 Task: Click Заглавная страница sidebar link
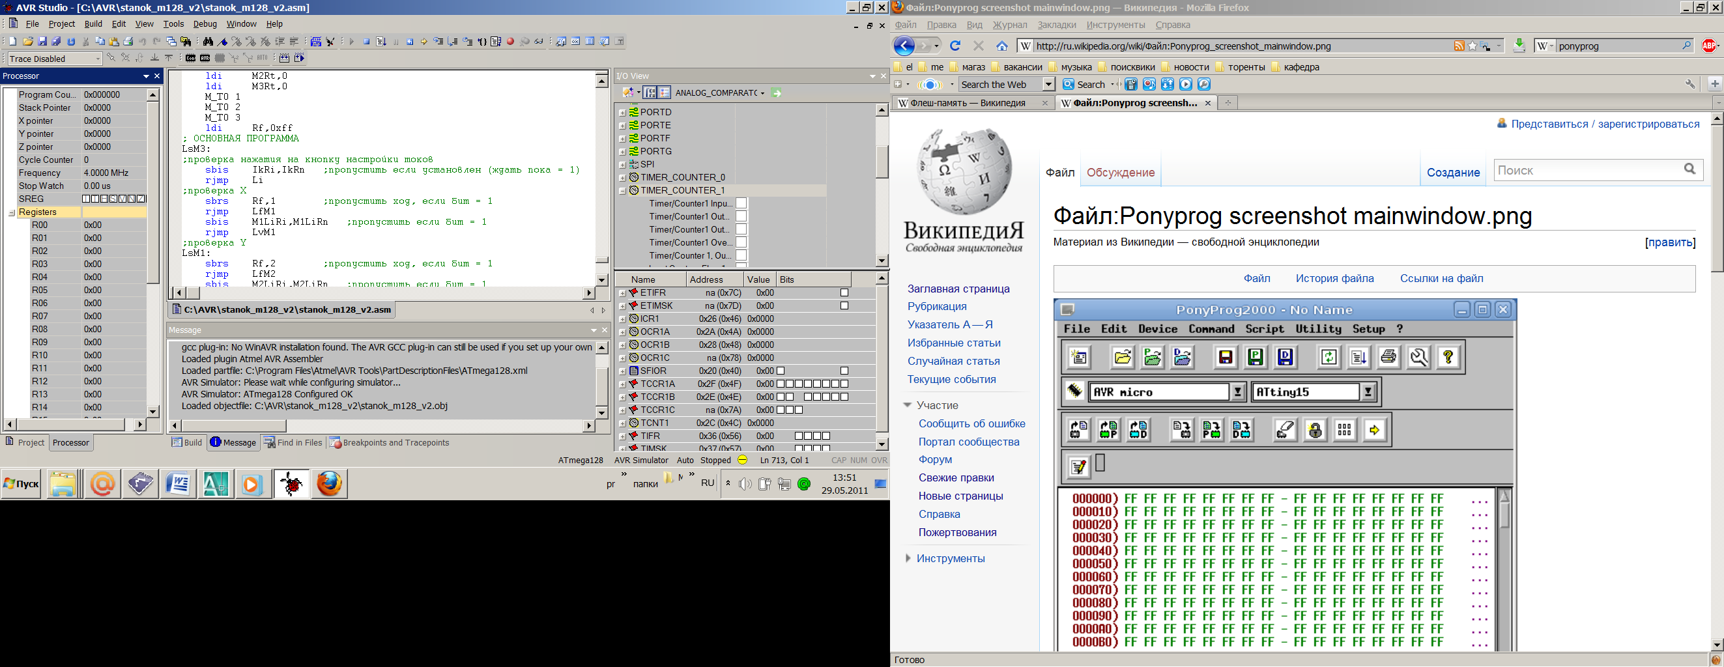pos(958,289)
